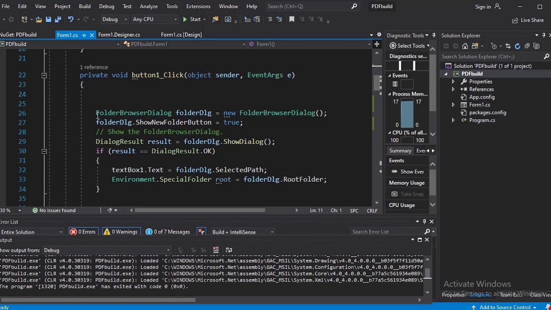Open the Debug configuration dropdown
Screen dimensions: 551x310
click(115, 19)
